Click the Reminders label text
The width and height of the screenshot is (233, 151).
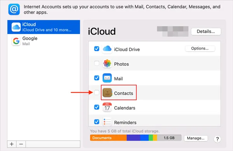click(x=125, y=123)
